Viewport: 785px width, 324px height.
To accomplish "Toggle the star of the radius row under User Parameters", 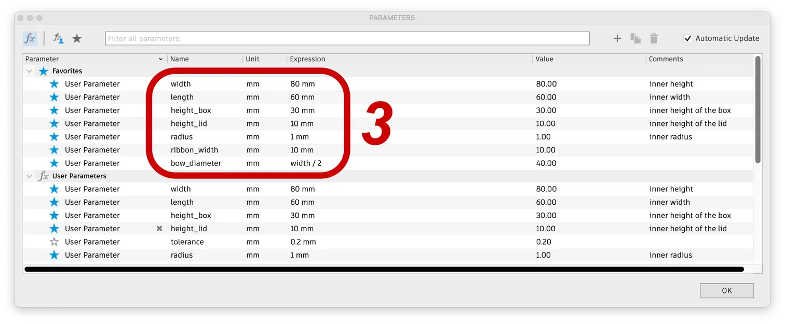I will (54, 255).
